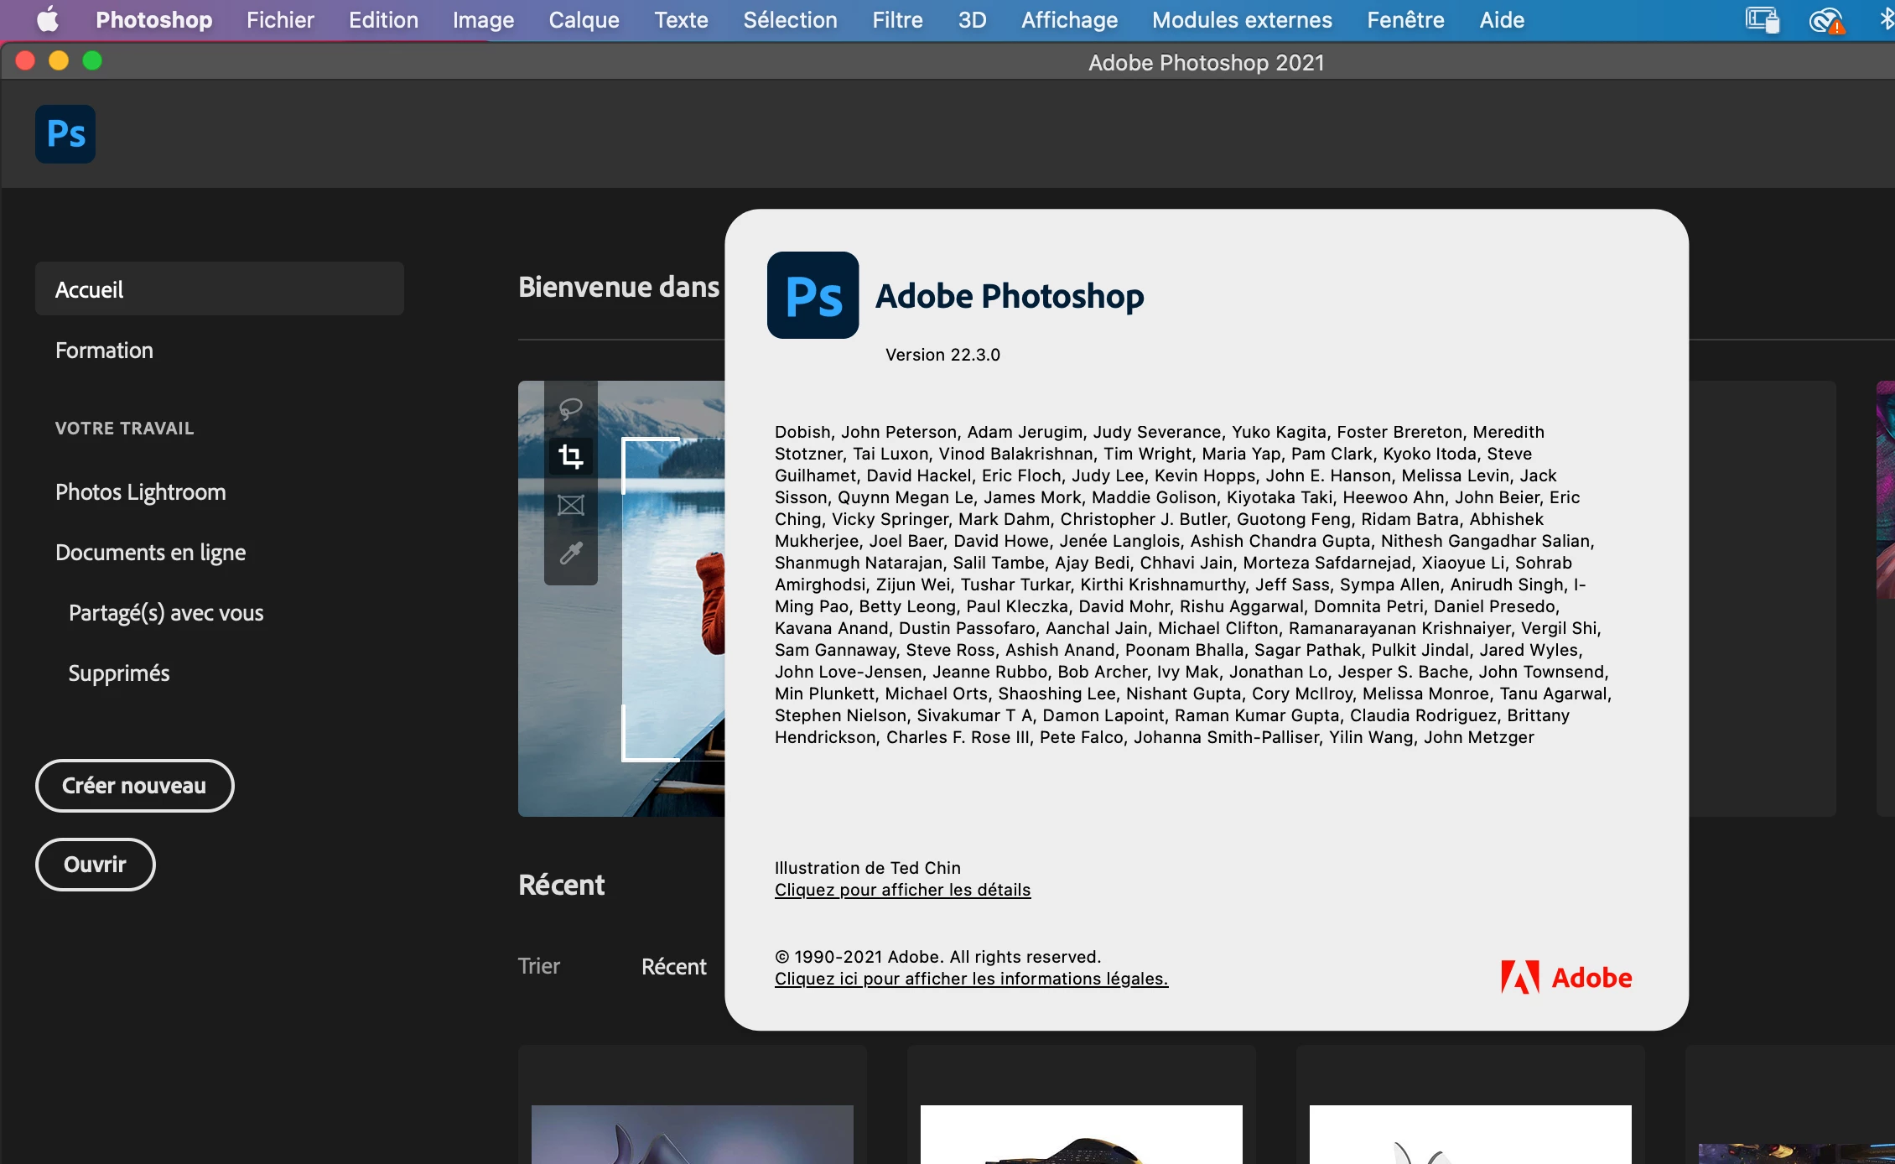Screen dimensions: 1895x1164
Task: Open the legal information link
Action: pos(971,979)
